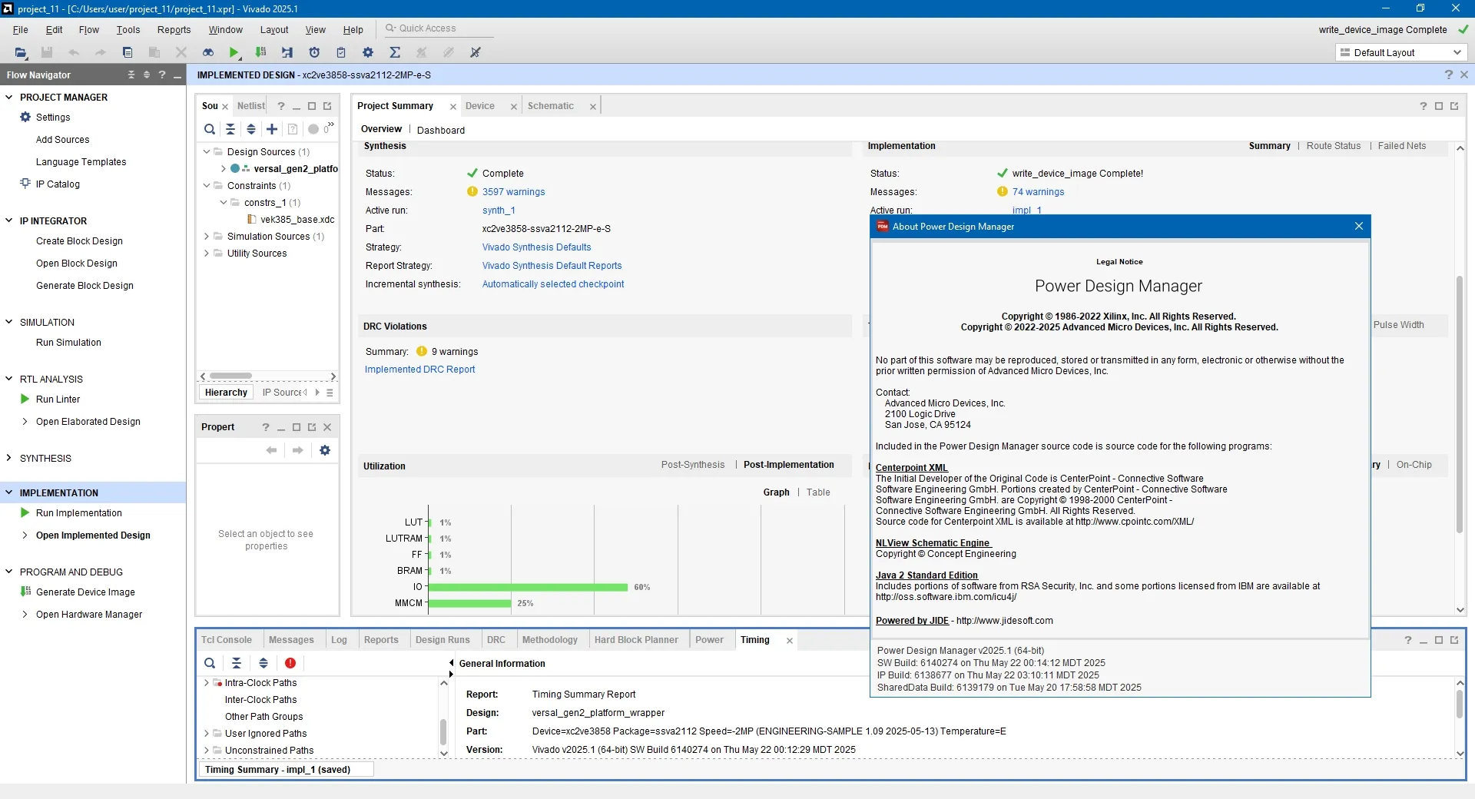Screen dimensions: 1475x799
Task: Show Failed Nets in Implementation section
Action: (1402, 146)
